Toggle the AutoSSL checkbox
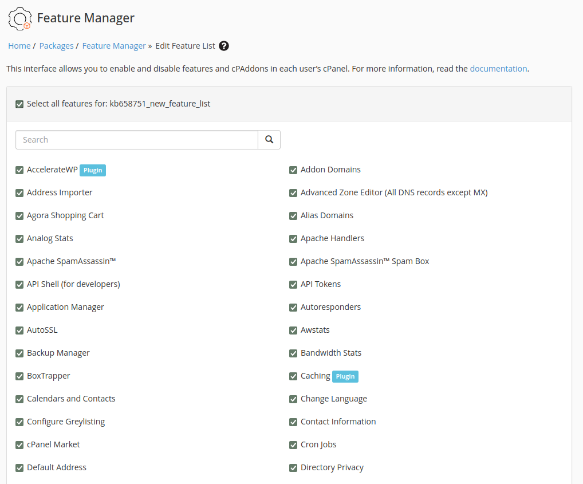The image size is (583, 484). click(x=19, y=330)
